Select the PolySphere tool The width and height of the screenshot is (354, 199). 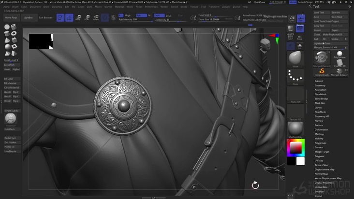click(339, 55)
